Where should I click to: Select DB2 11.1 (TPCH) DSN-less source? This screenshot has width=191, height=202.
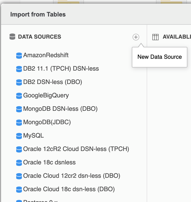coord(61,69)
